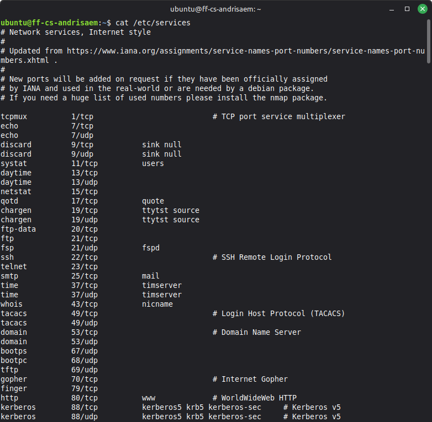Click '20/tcp' port entry
This screenshot has width=432, height=422.
85,229
